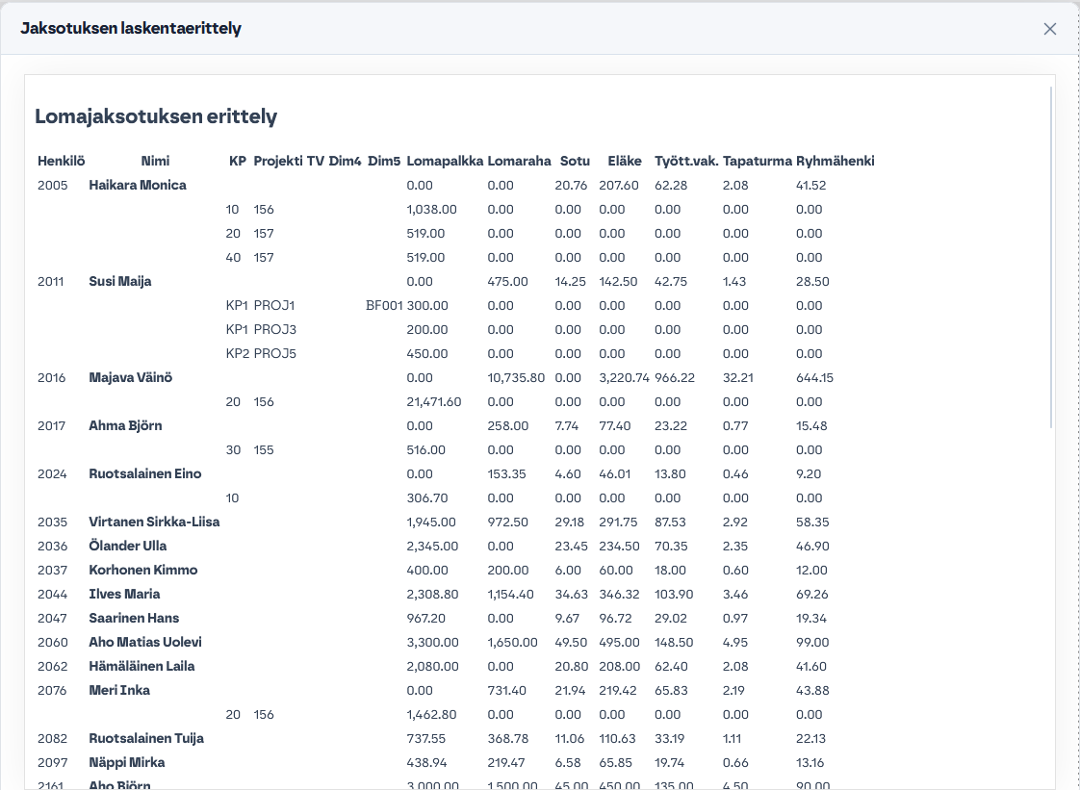Click the Lomaraha column header
1080x790 pixels.
point(520,161)
